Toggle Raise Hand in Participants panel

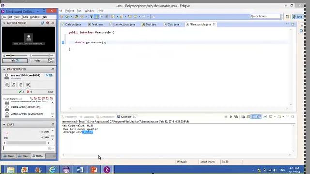click(21, 85)
